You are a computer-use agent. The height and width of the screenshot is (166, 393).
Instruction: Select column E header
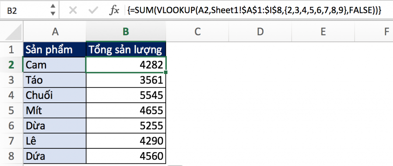click(323, 32)
